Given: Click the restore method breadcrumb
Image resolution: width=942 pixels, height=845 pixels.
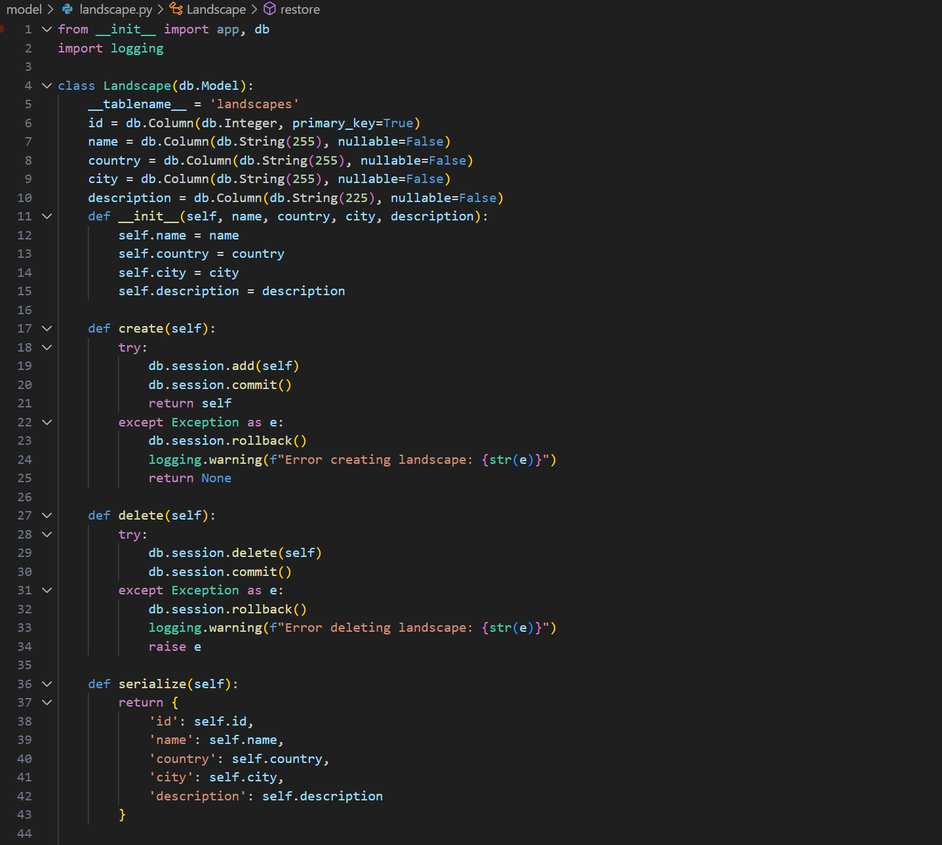Looking at the screenshot, I should [300, 9].
